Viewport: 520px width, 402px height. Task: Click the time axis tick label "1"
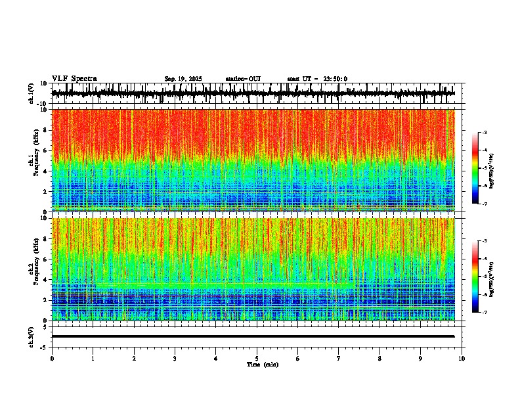[93, 359]
